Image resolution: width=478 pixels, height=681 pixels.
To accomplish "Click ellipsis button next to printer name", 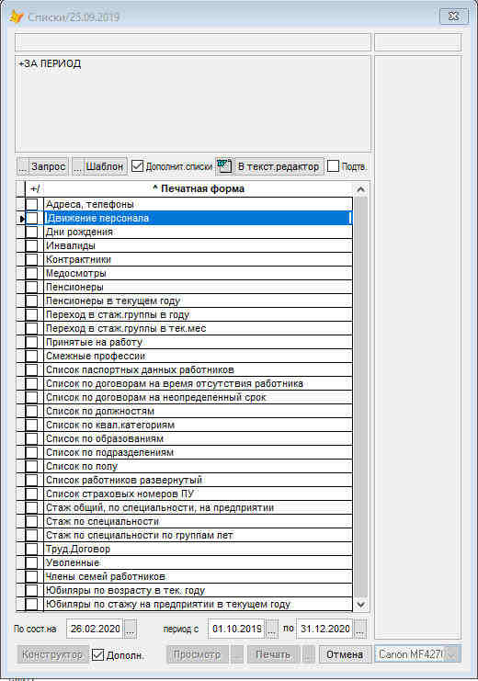I will [452, 654].
